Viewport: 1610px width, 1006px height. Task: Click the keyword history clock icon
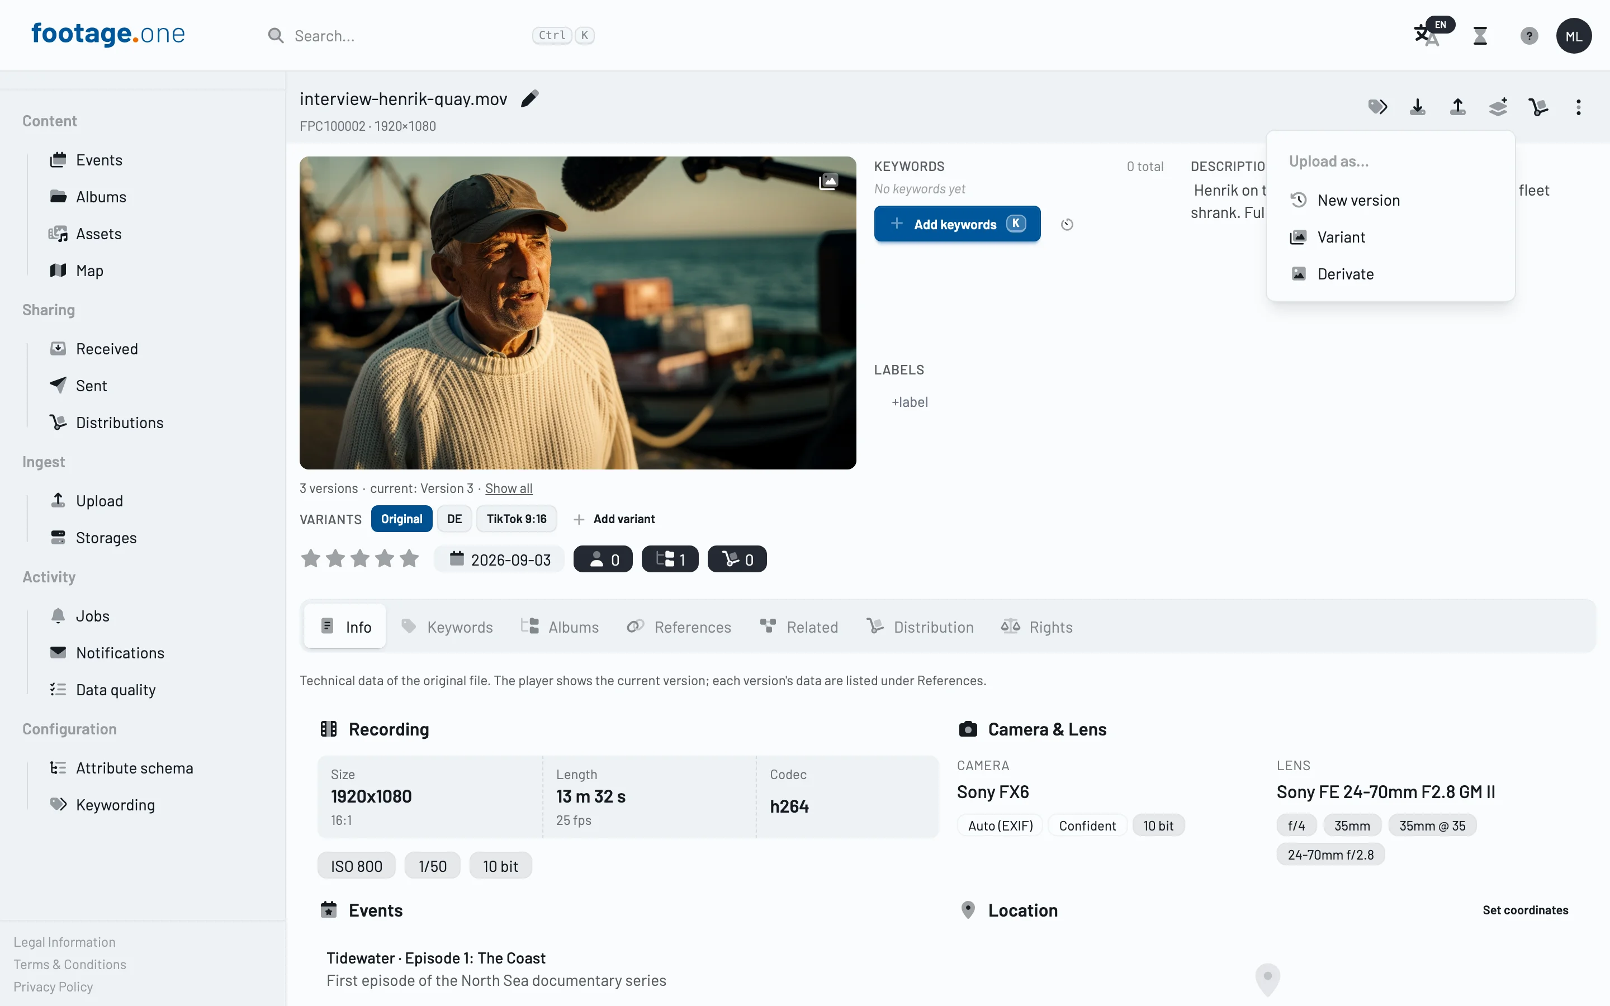1067,225
